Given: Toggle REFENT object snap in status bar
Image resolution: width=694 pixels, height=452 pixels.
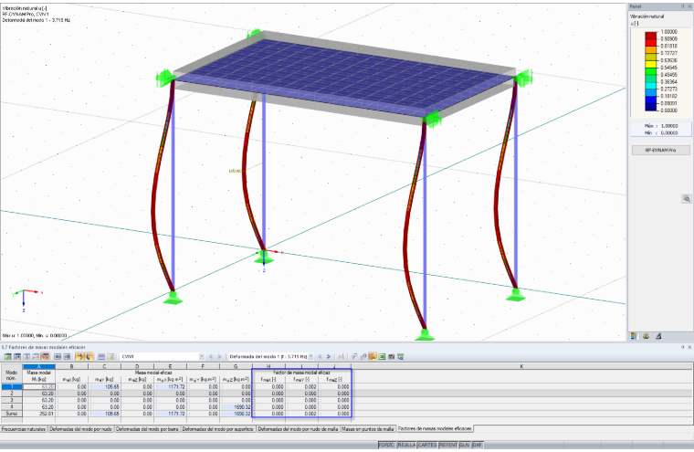Looking at the screenshot, I should point(448,445).
